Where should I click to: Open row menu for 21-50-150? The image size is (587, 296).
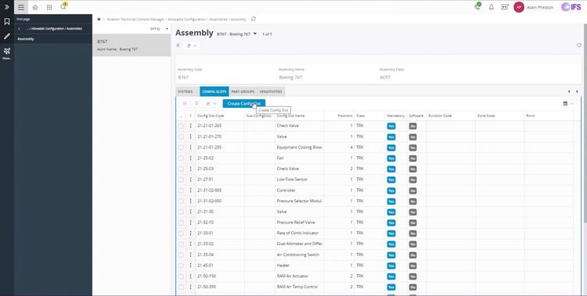pos(190,276)
